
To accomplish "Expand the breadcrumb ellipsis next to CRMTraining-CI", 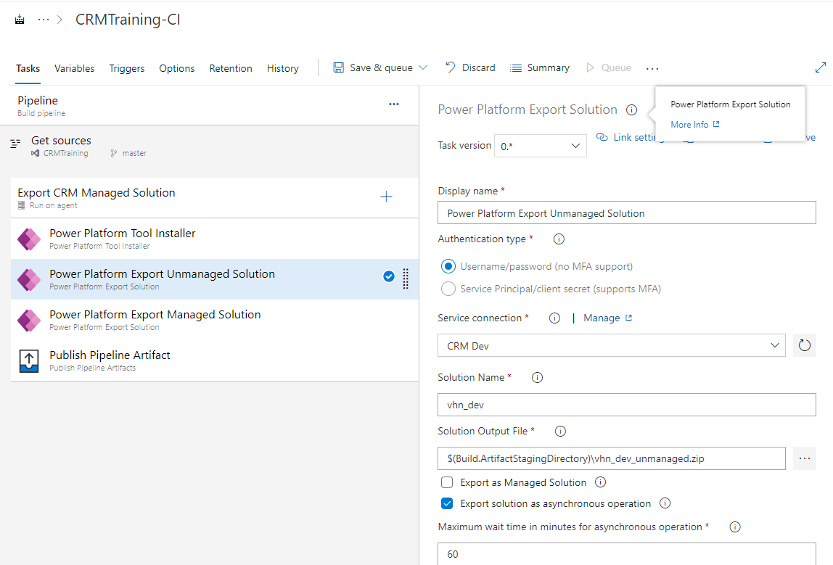I will pos(44,20).
